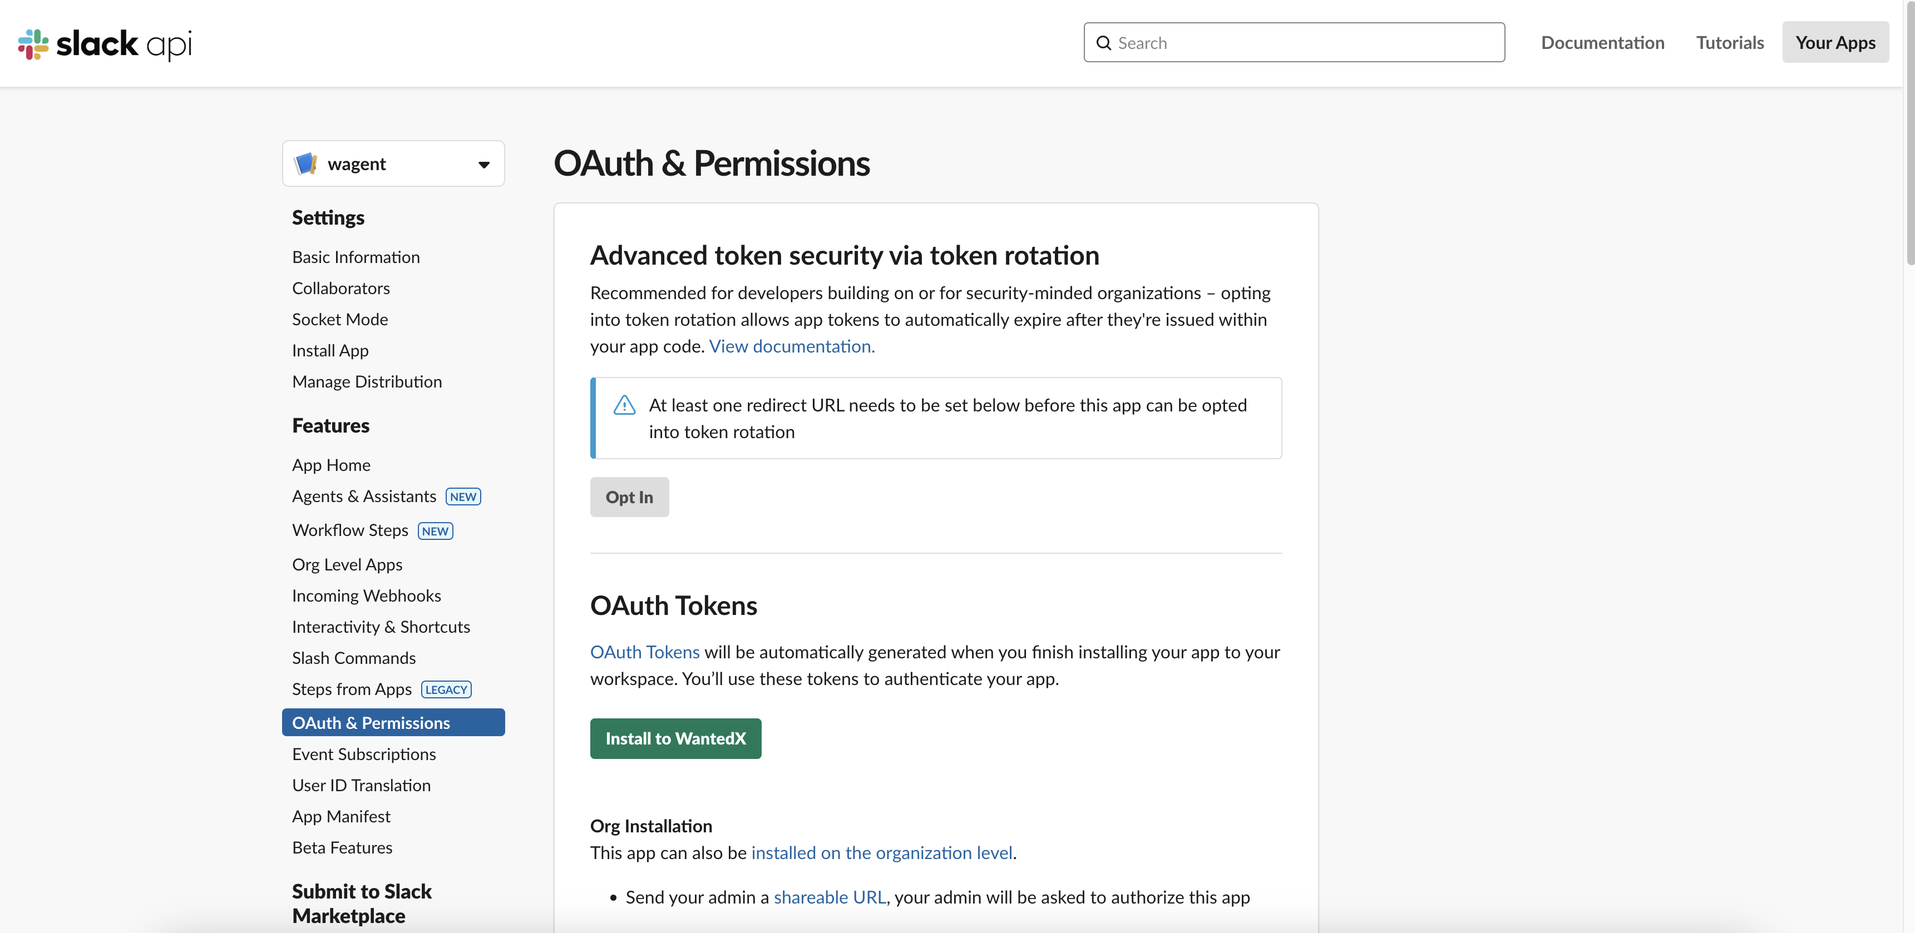This screenshot has height=933, width=1915.
Task: Open Socket Mode settings
Action: (340, 319)
